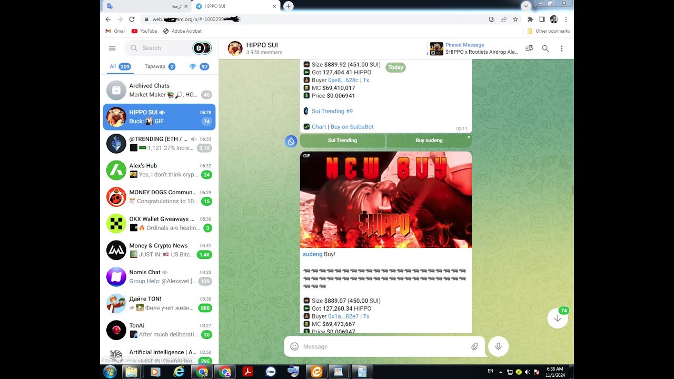The image size is (674, 379).
Task: Attach a file with the paperclip icon
Action: click(x=474, y=346)
